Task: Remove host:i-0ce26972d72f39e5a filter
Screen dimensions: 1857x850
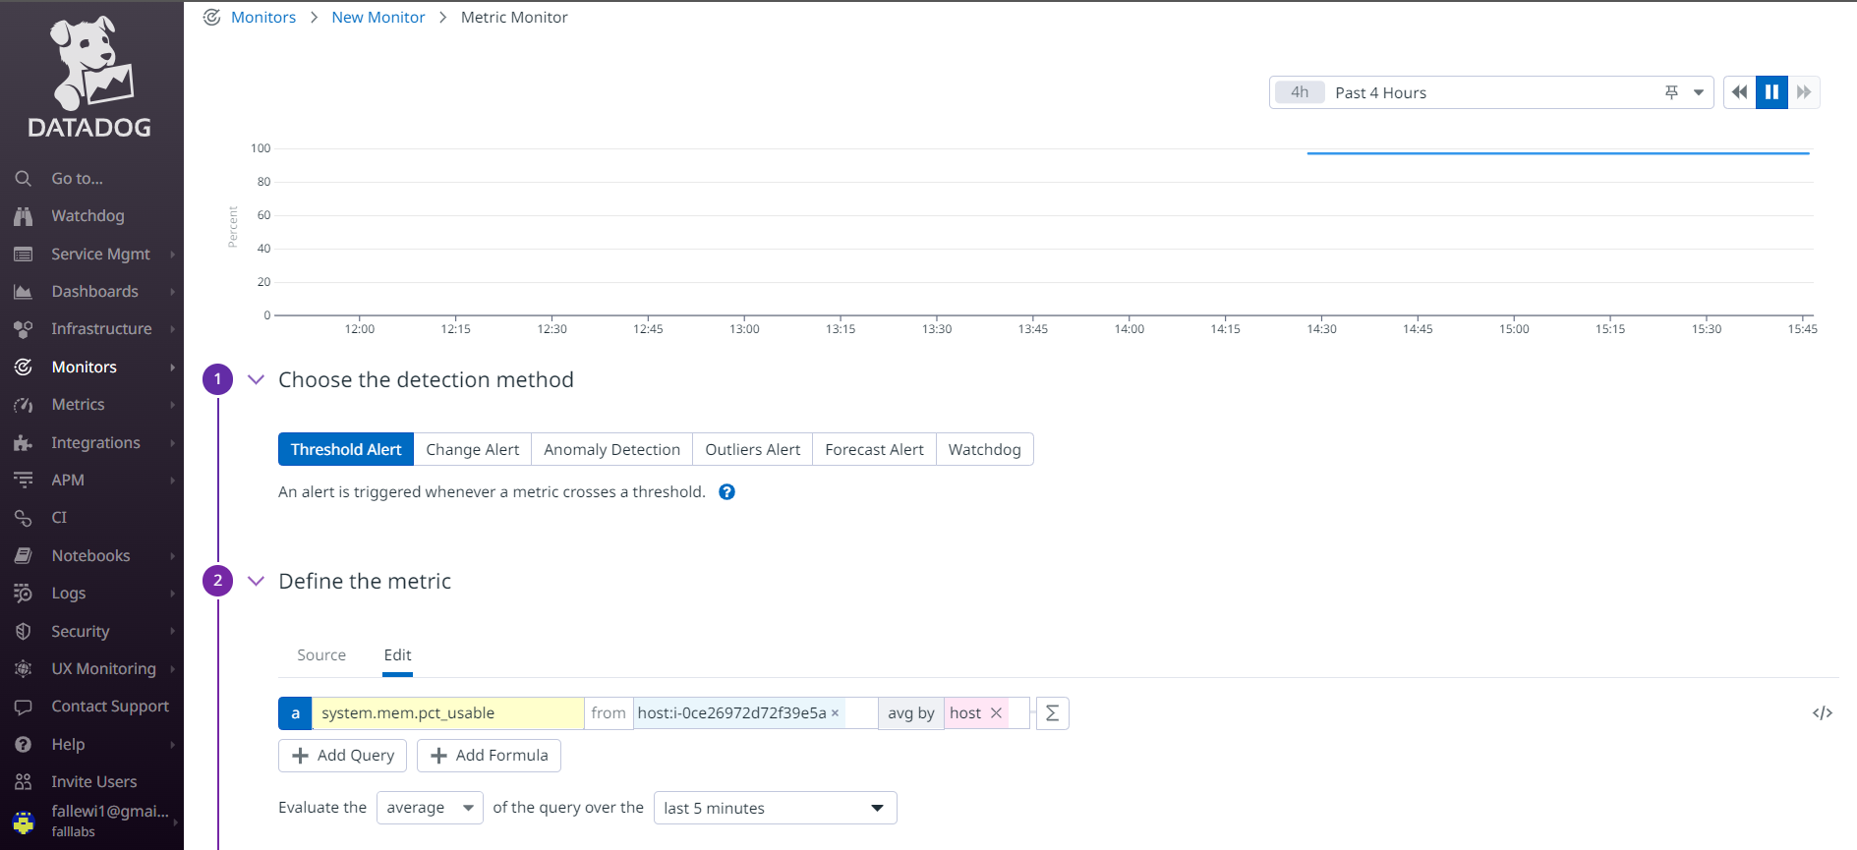Action: (836, 713)
